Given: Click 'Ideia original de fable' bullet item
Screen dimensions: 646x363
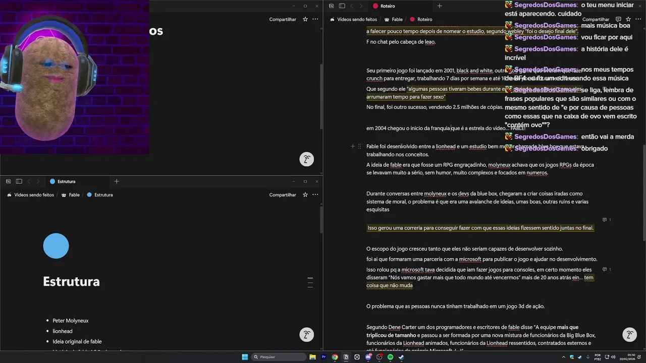Looking at the screenshot, I should 77,342.
